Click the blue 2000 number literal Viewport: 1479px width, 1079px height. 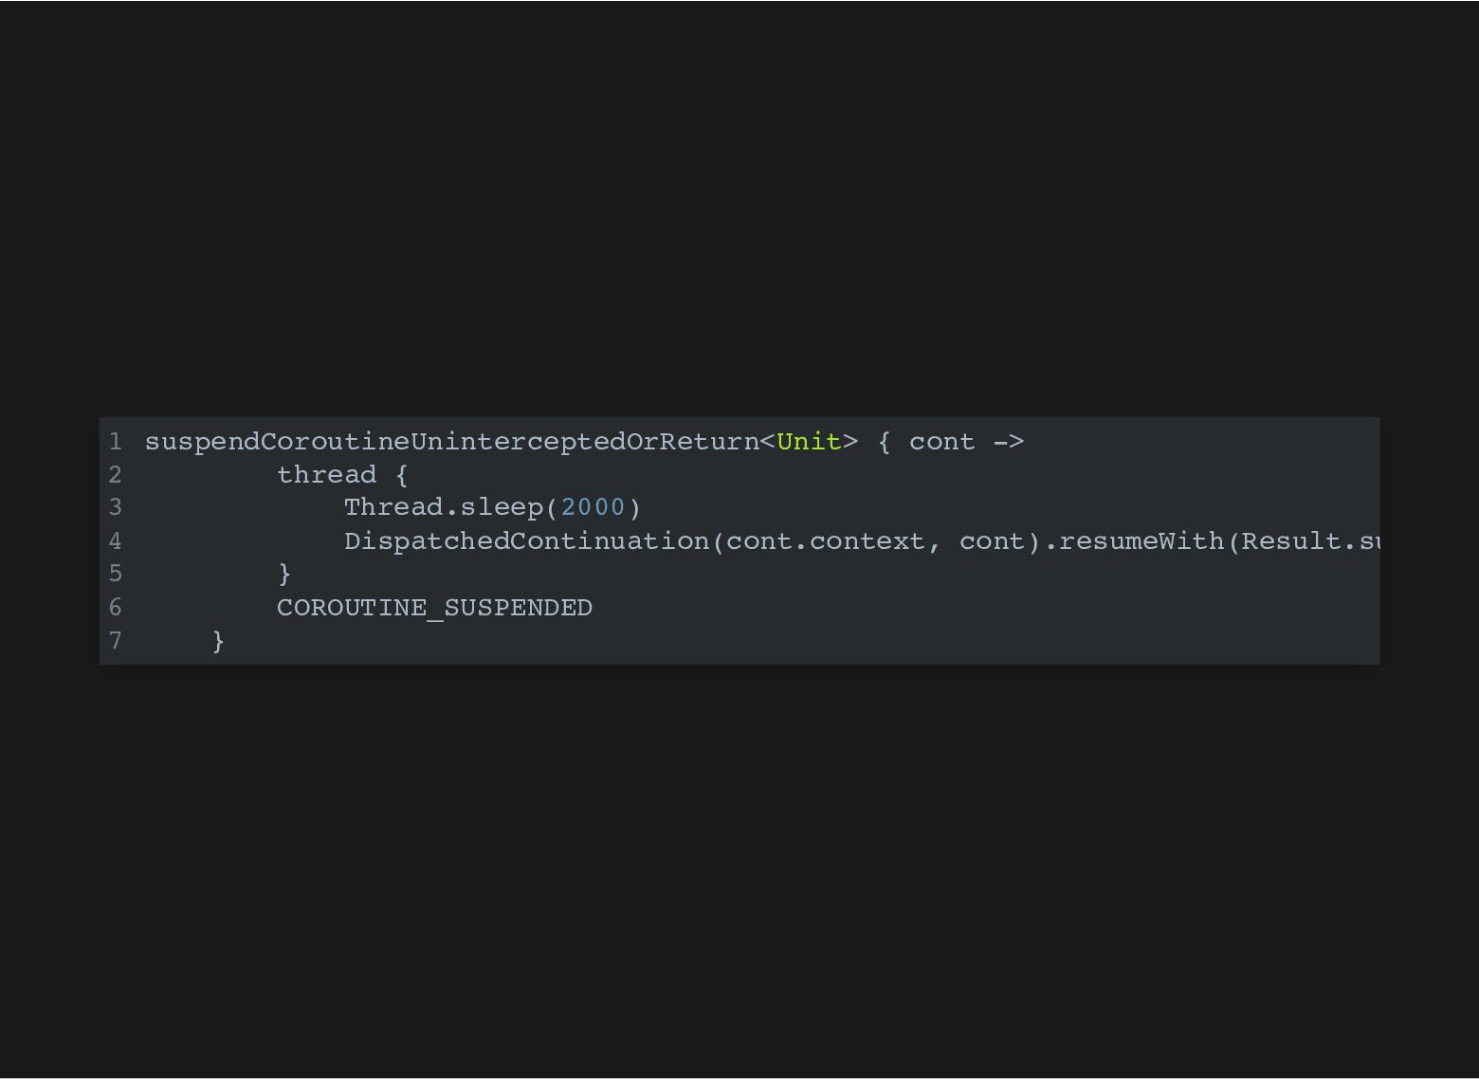coord(593,507)
